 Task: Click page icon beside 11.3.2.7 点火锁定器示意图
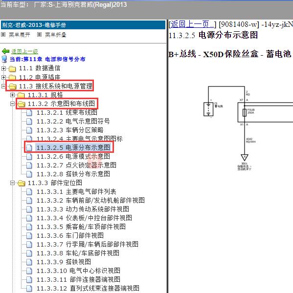(x=29, y=166)
